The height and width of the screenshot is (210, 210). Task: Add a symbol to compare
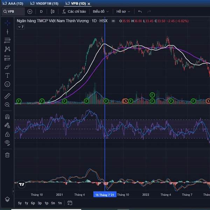tap(30, 12)
